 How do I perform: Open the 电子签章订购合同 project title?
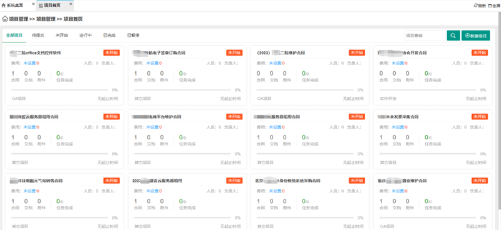coord(160,53)
